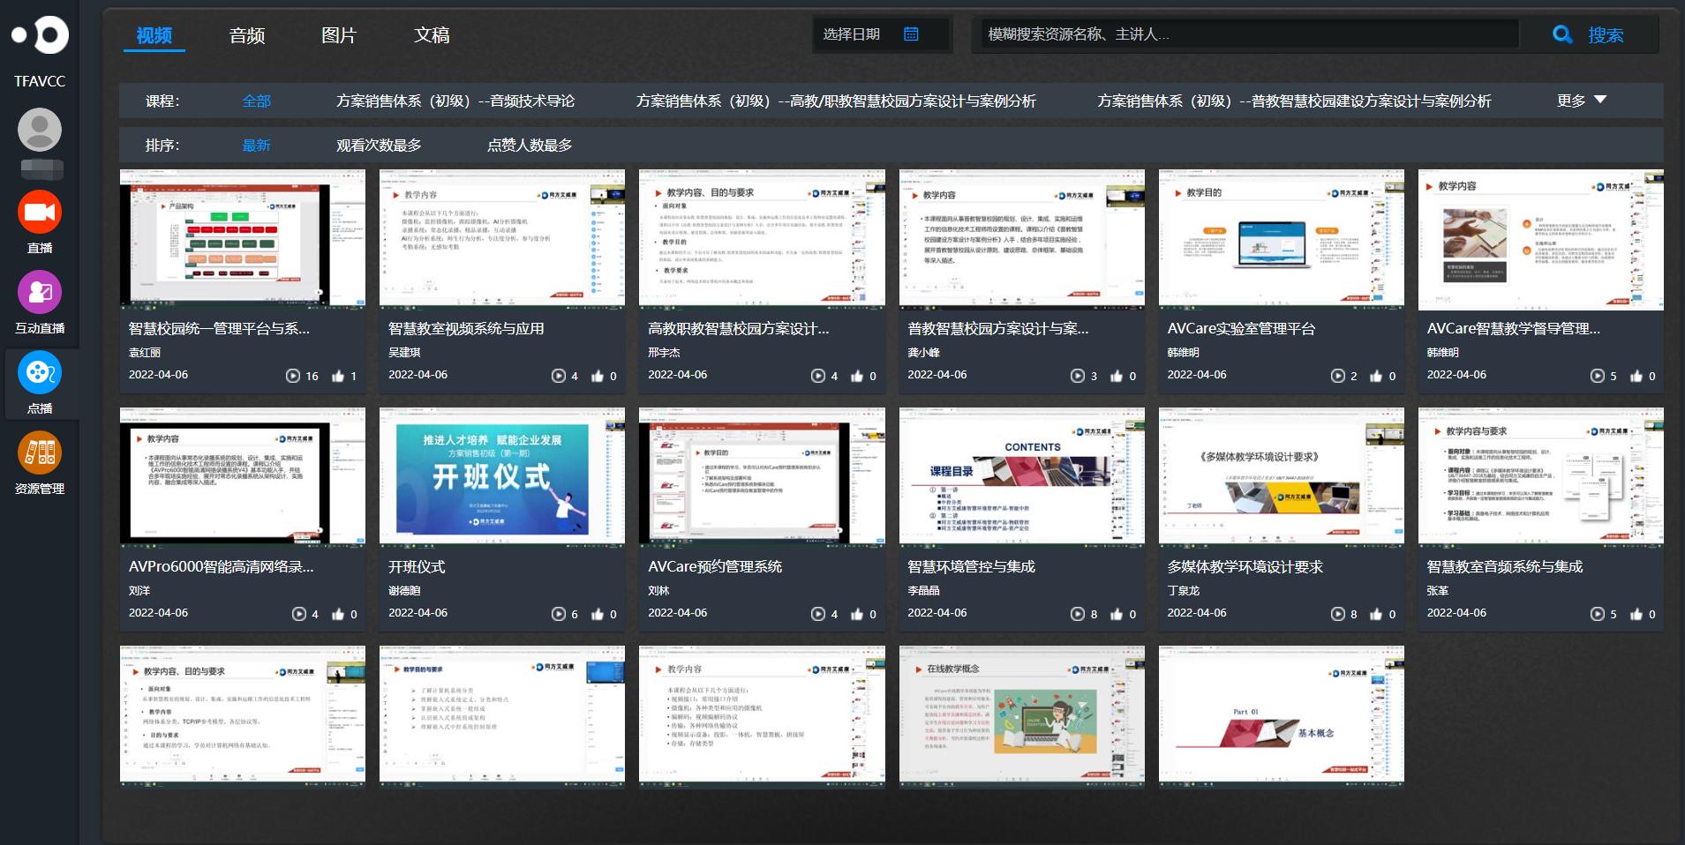The width and height of the screenshot is (1685, 845).
Task: Open 资源管理 via its sidebar icon
Action: [40, 460]
